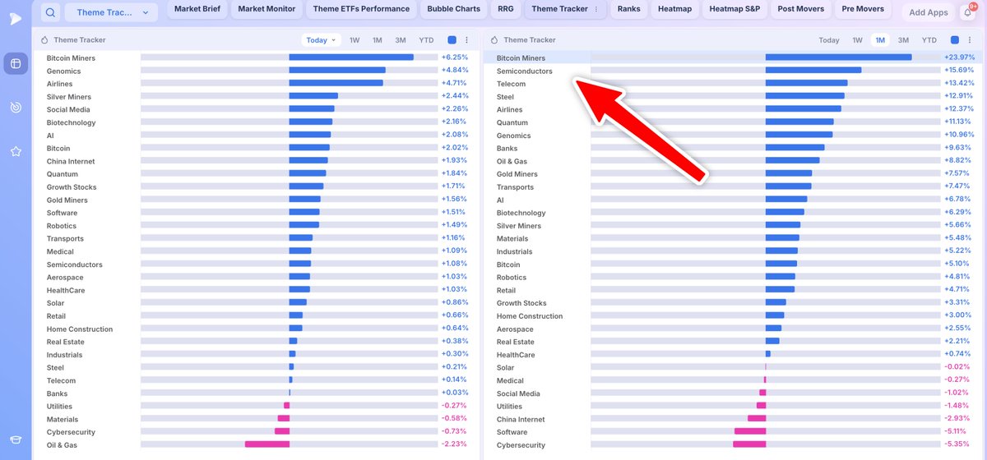Select Banks row in right panel
Image resolution: width=987 pixels, height=460 pixels.
point(733,149)
